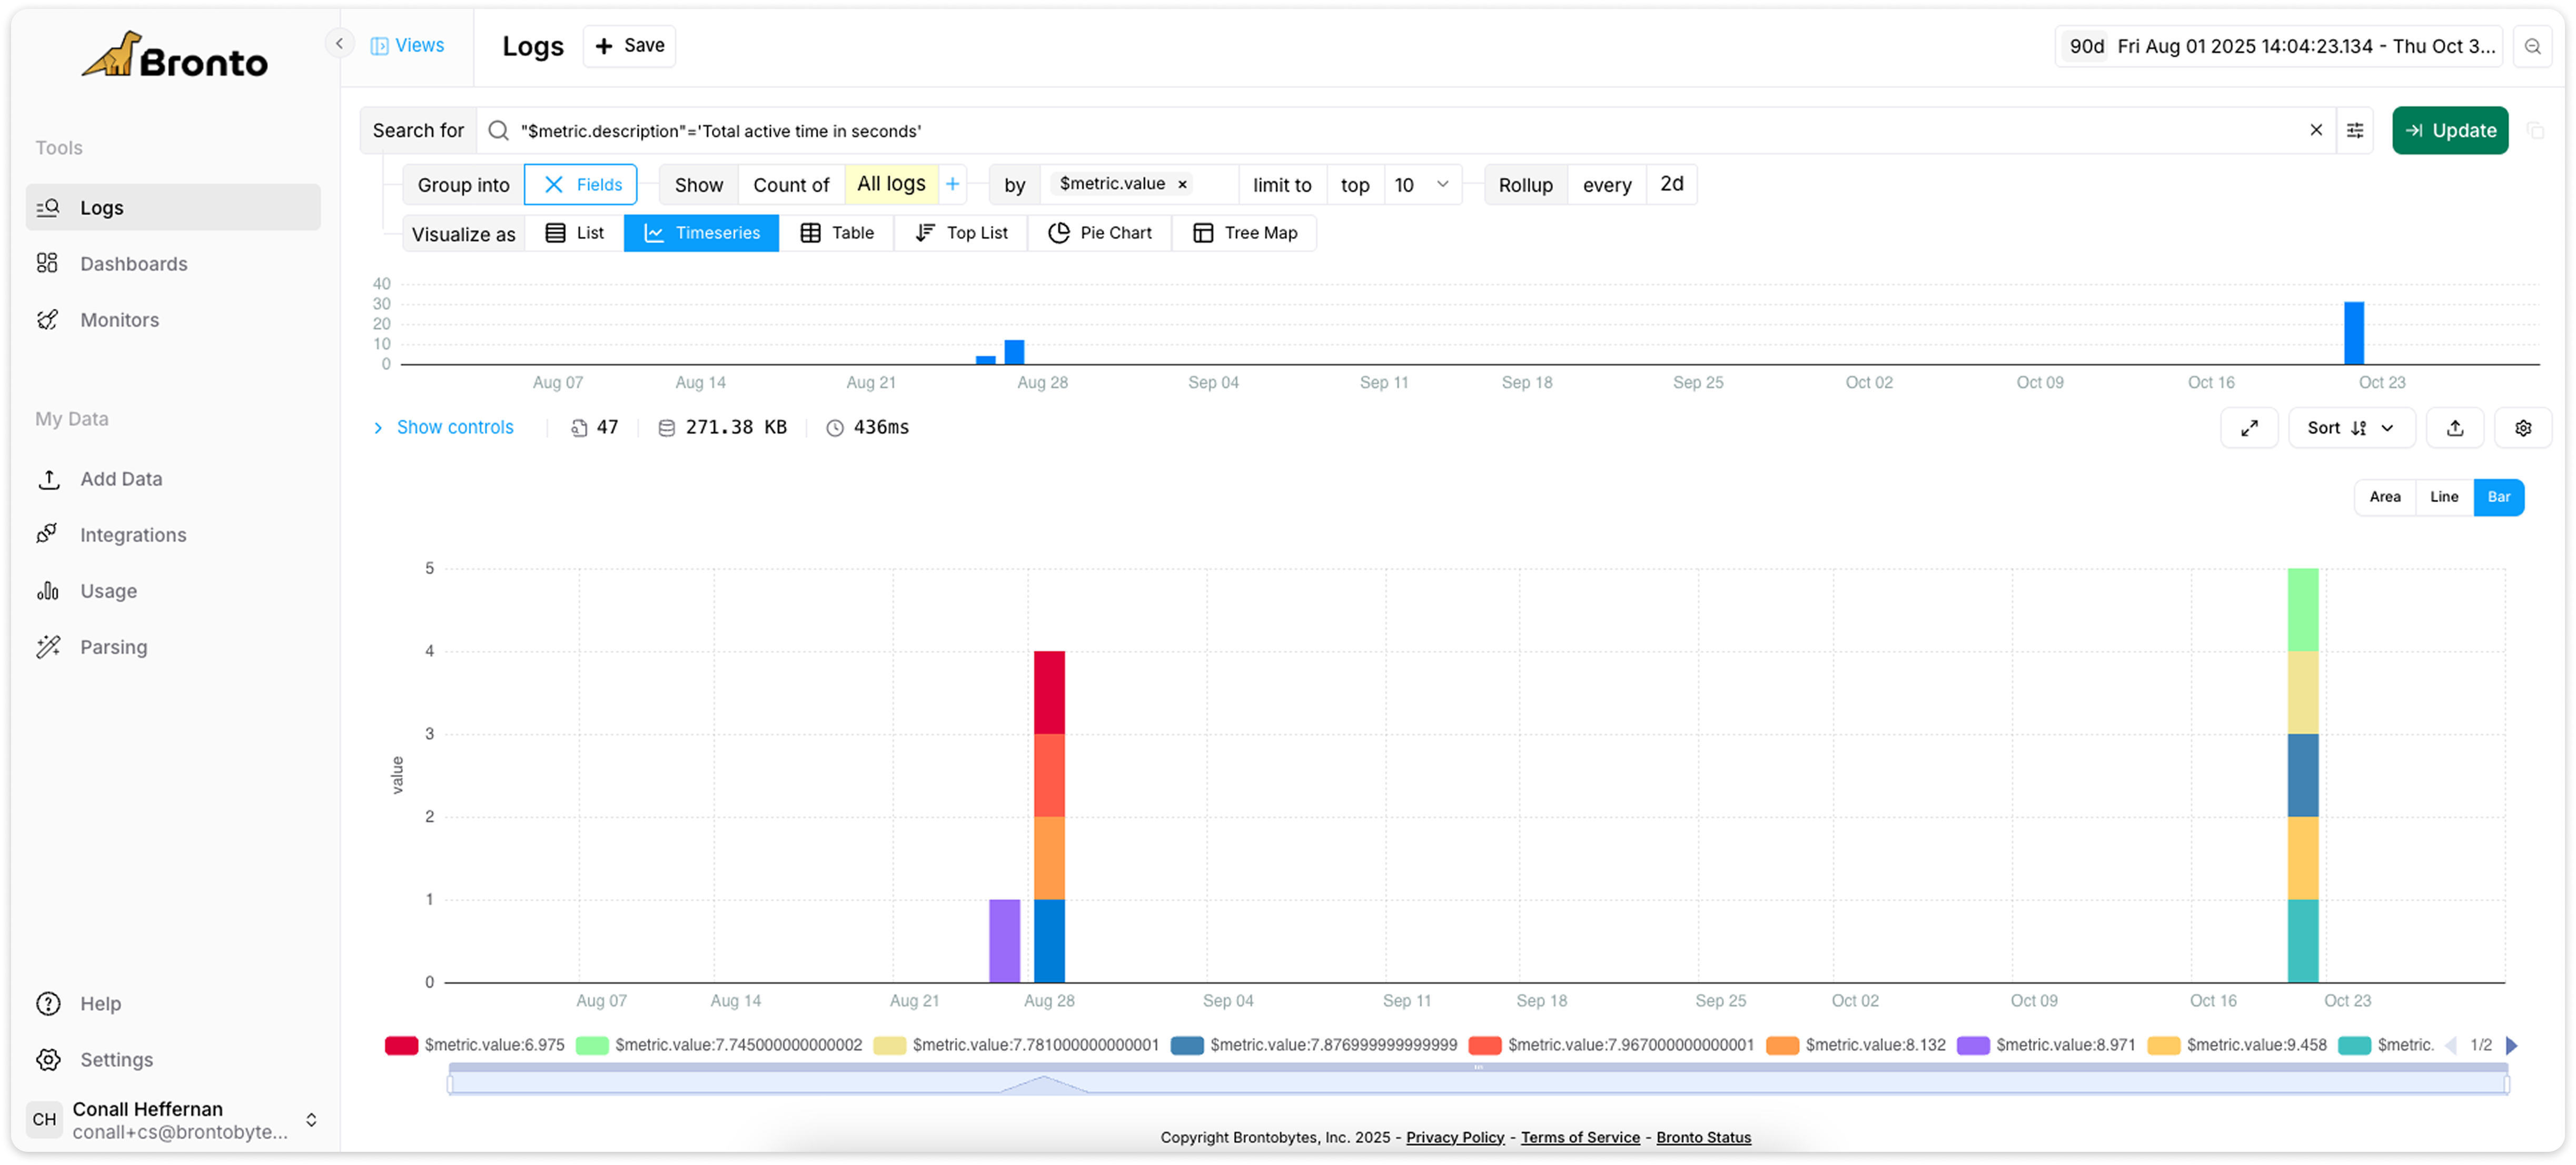Viewport: 2576px width, 1165px height.
Task: Open Dashboards in the sidebar
Action: pos(133,264)
